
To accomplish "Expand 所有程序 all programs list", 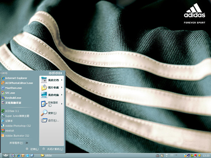I will (x=19, y=143).
